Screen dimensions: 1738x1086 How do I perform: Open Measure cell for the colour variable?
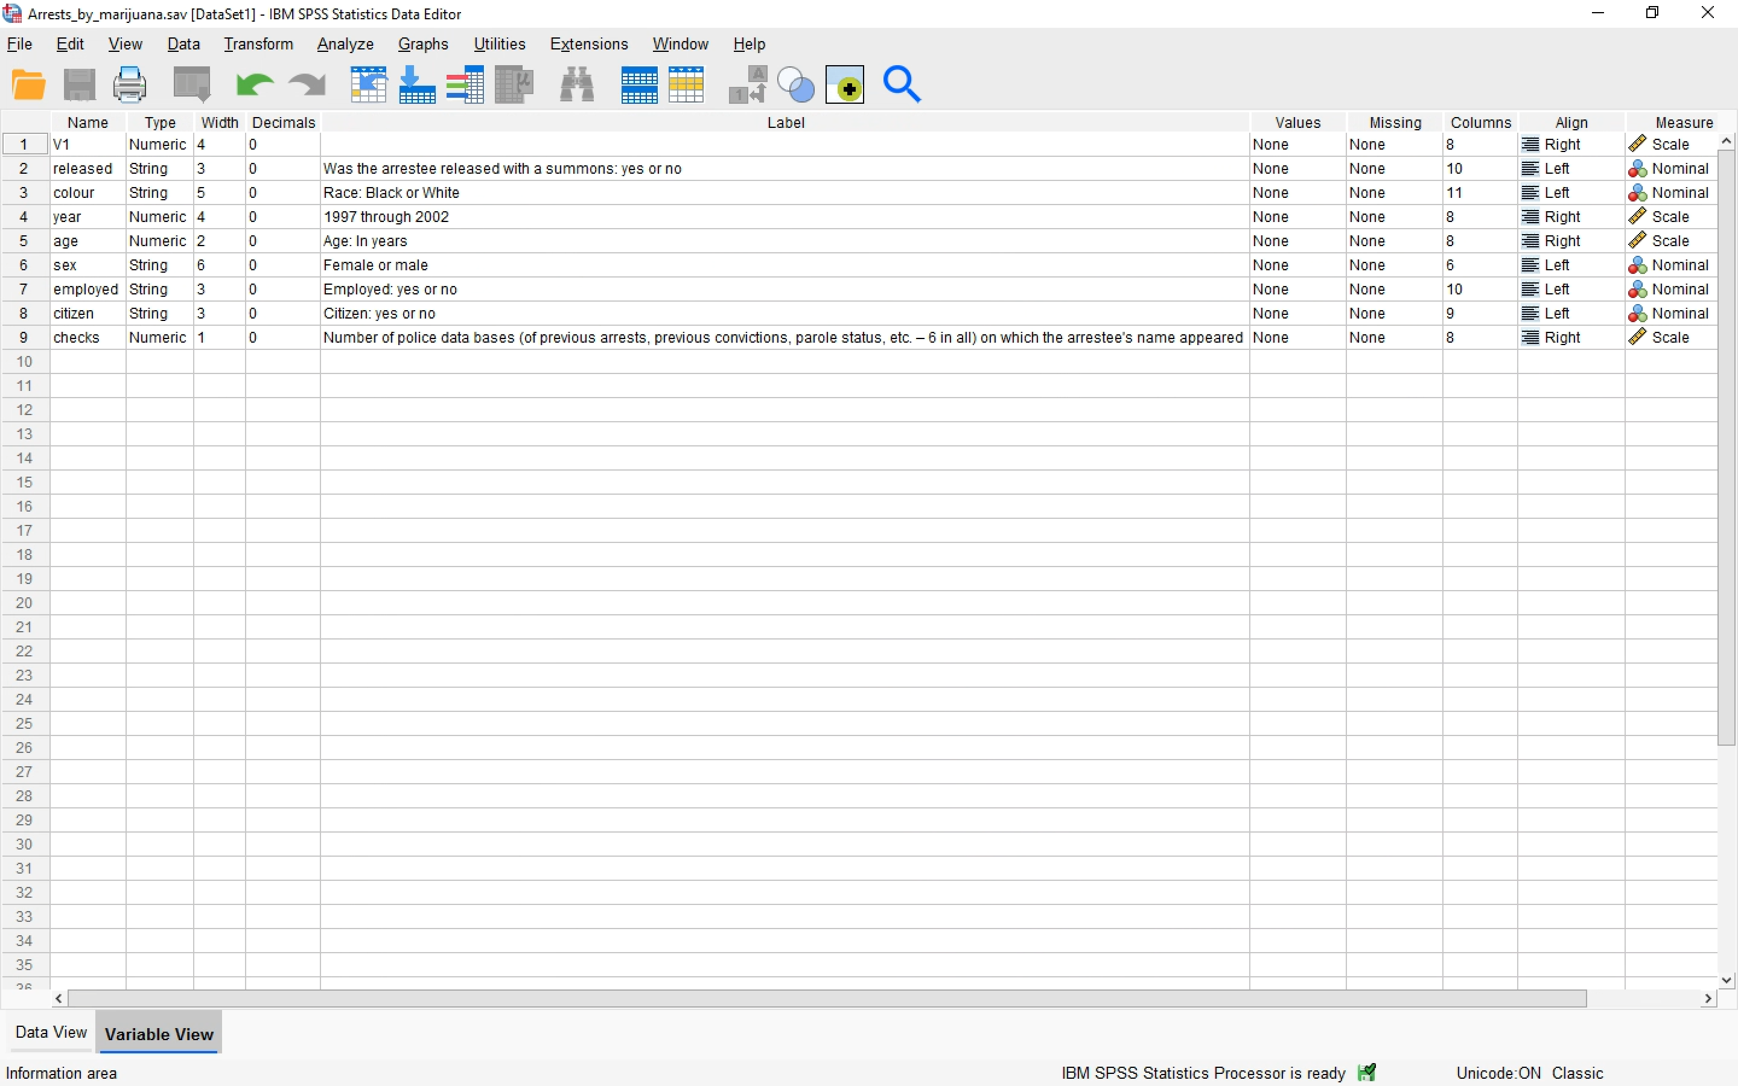coord(1670,192)
